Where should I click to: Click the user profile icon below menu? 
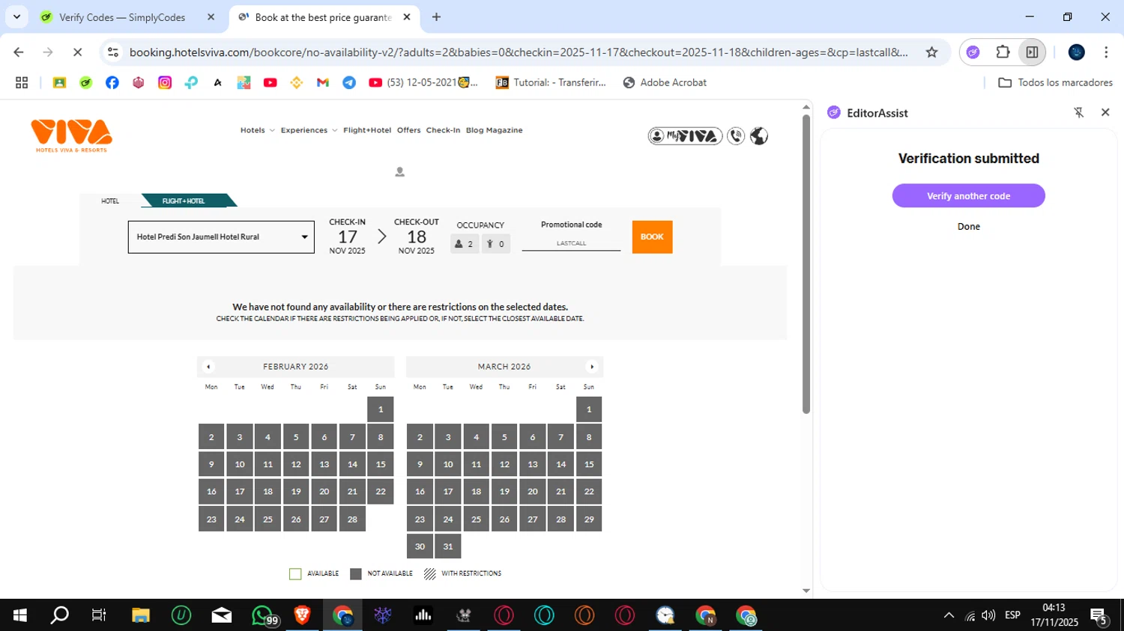tap(400, 172)
